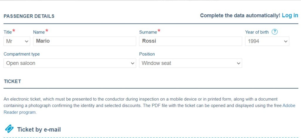Open the Compartment type dropdown

click(x=70, y=63)
